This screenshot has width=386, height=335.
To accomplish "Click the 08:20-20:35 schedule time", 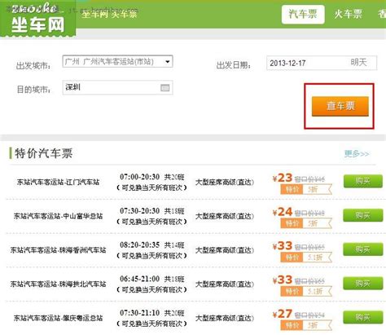I will click(x=139, y=245).
